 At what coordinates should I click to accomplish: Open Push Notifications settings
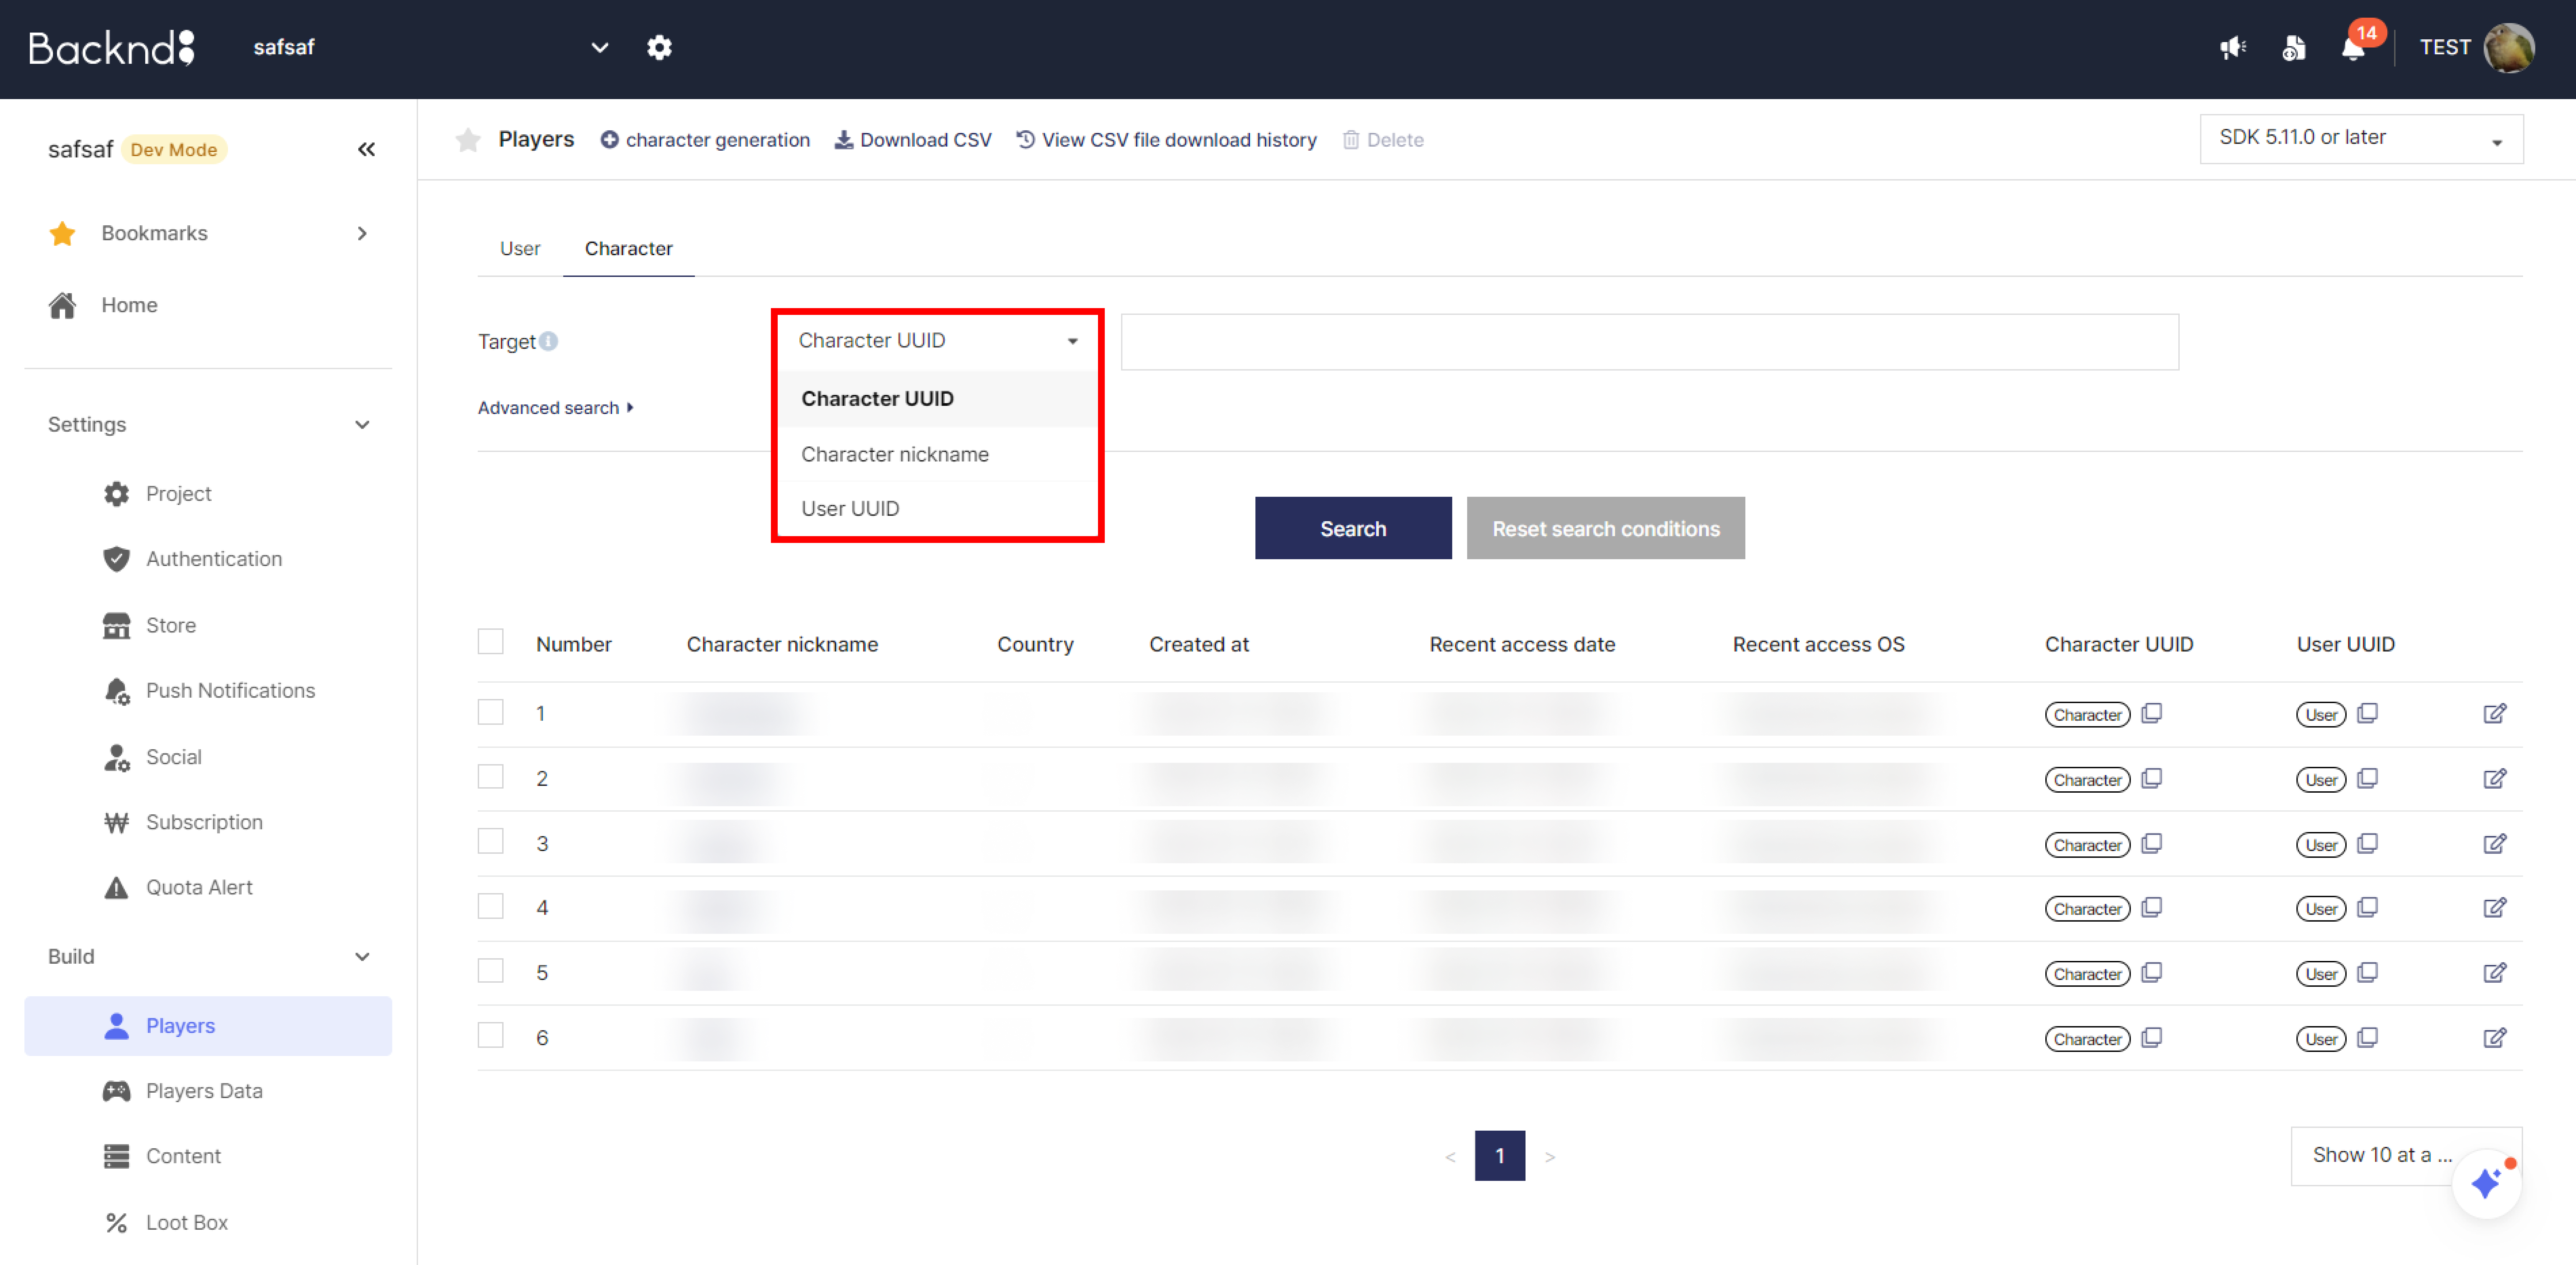point(208,691)
